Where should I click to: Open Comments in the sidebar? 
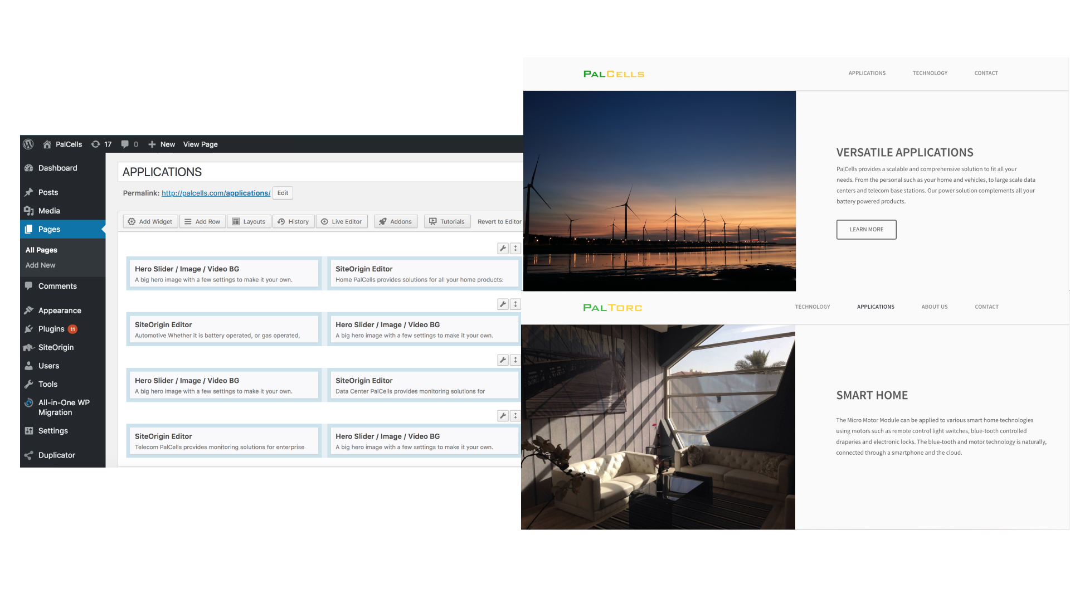pos(62,286)
